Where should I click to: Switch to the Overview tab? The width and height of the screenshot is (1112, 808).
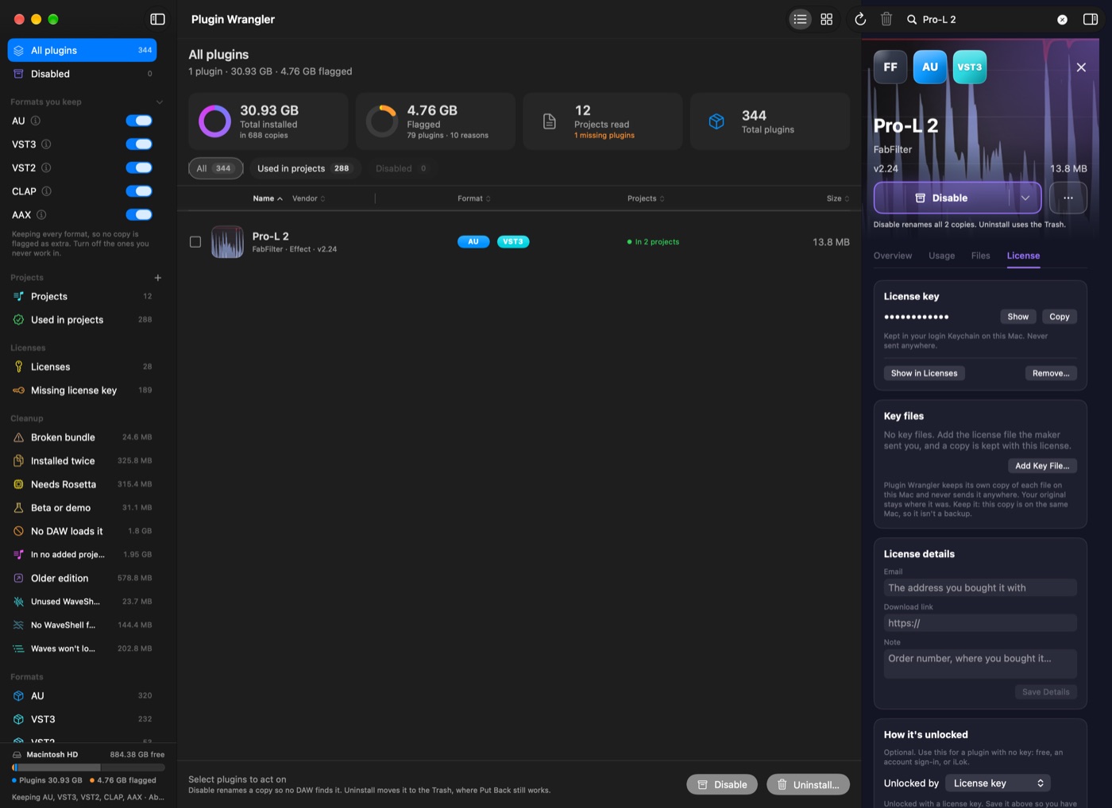(x=893, y=256)
